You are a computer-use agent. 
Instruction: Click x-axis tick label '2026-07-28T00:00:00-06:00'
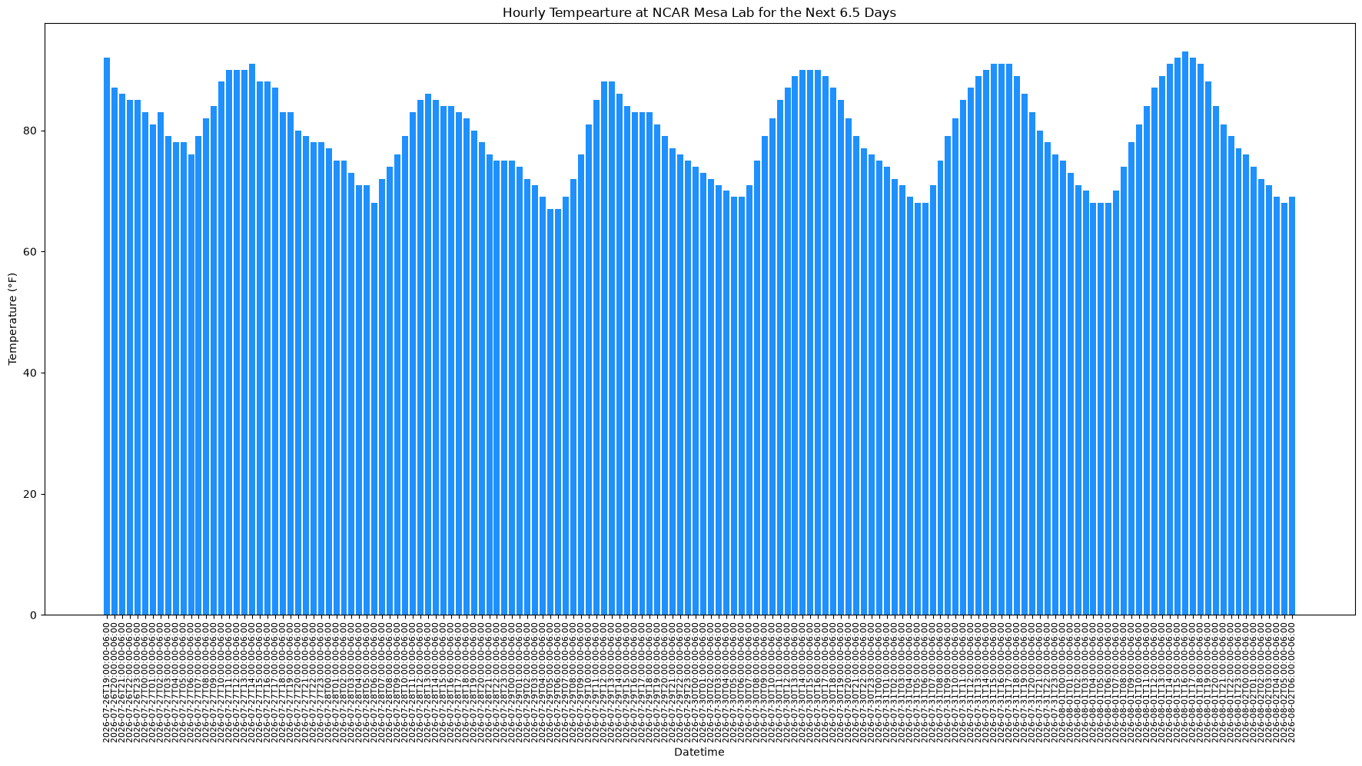[x=329, y=682]
